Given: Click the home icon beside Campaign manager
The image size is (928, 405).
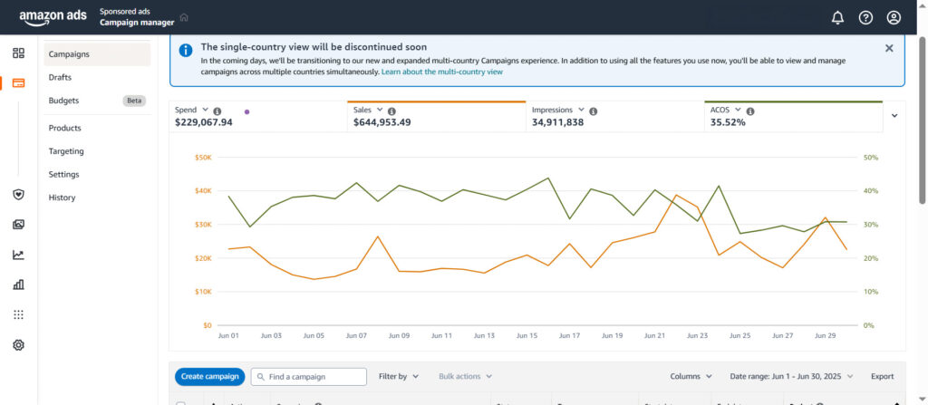Looking at the screenshot, I should tap(184, 17).
